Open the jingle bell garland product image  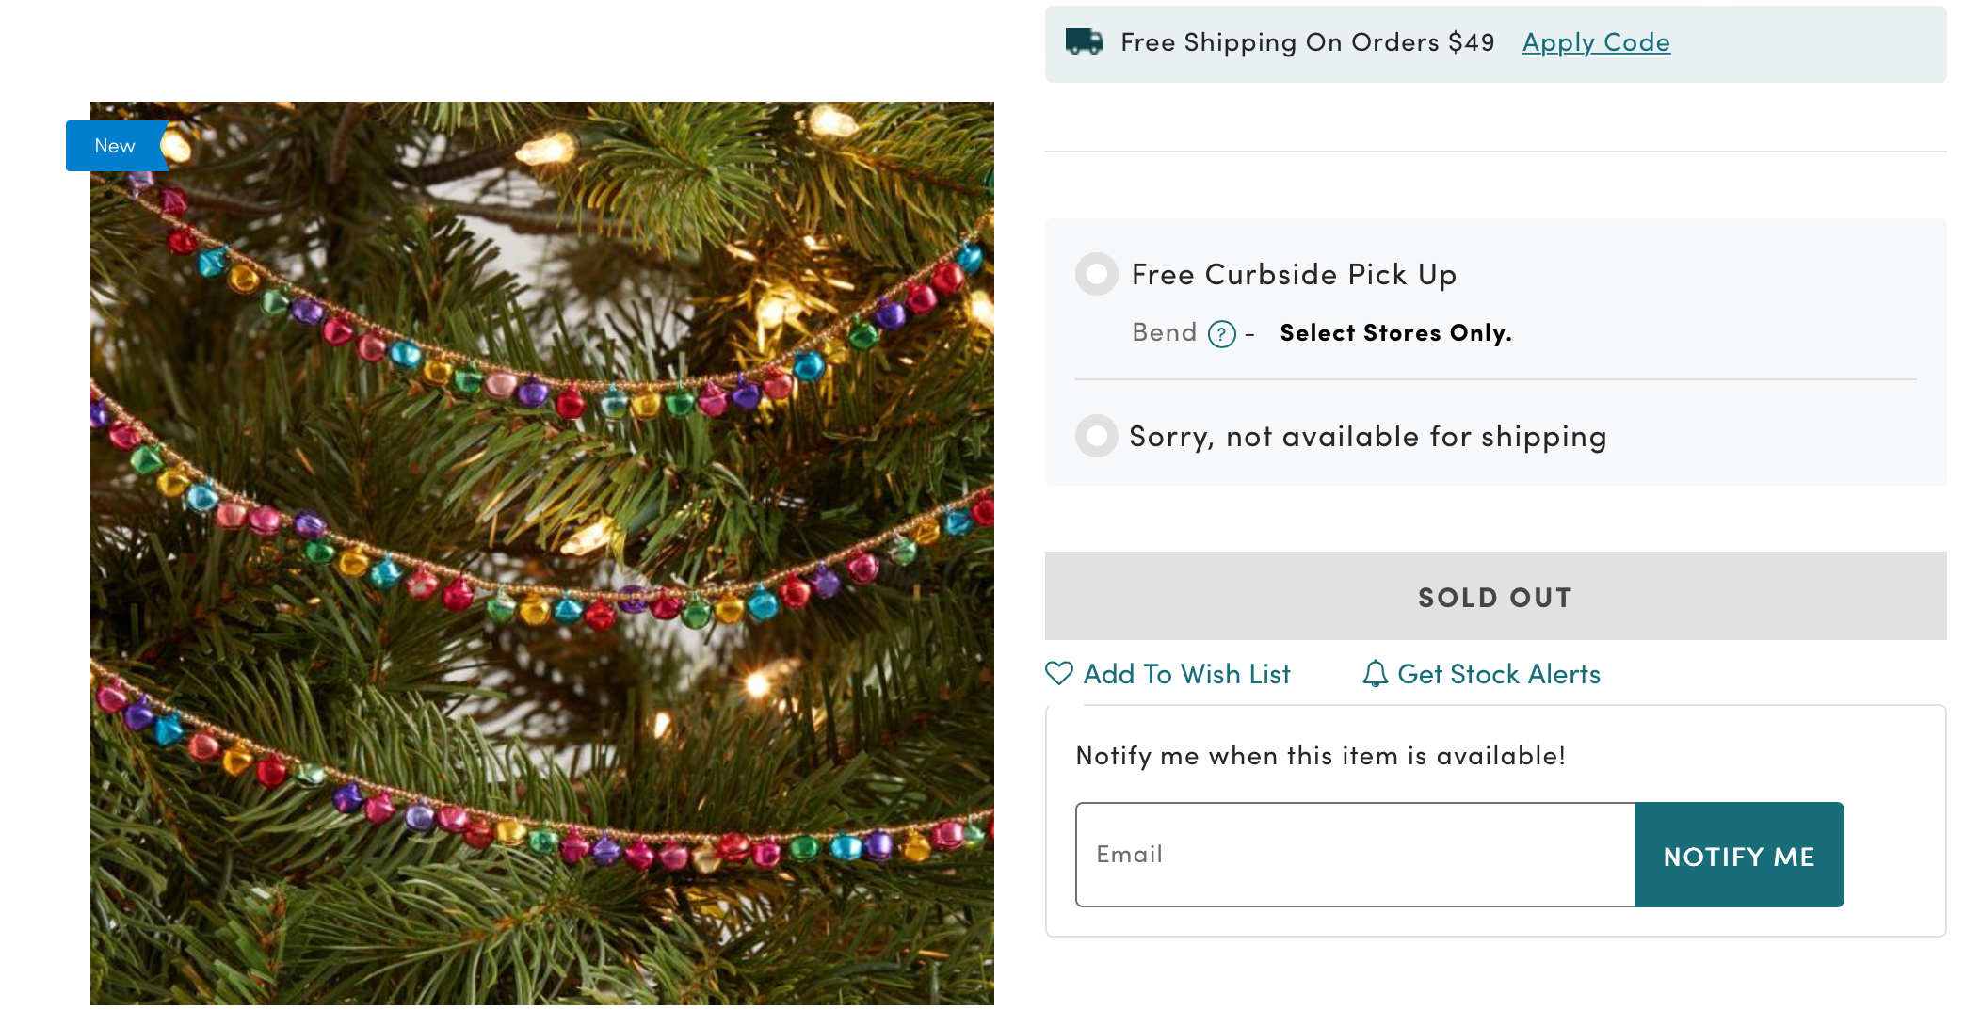coord(542,553)
